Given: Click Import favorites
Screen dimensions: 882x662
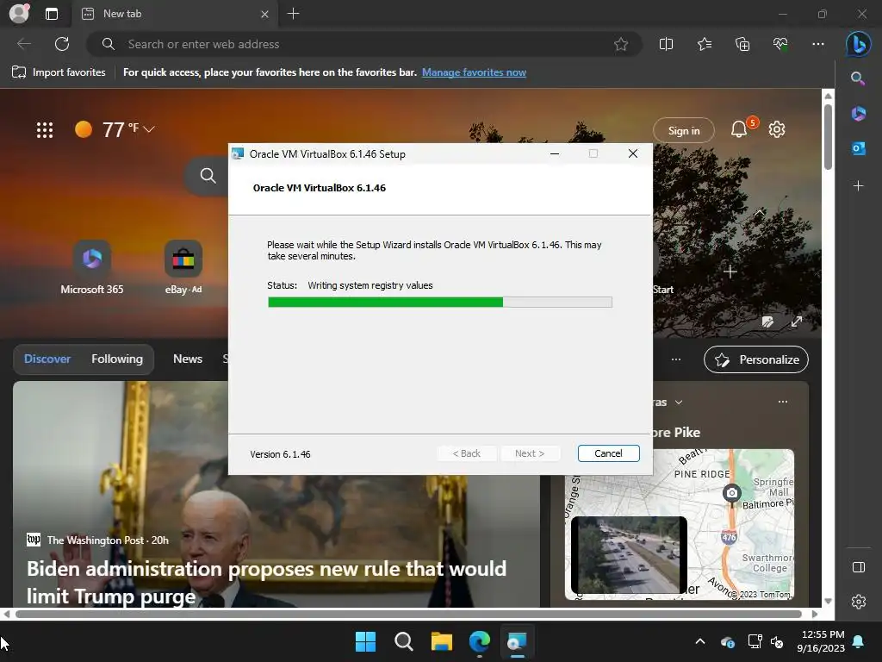Looking at the screenshot, I should (x=59, y=72).
